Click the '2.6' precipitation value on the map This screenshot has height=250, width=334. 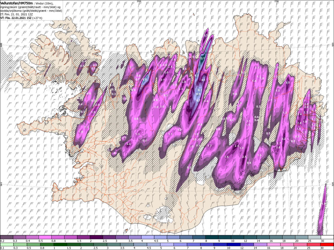(x=128, y=144)
